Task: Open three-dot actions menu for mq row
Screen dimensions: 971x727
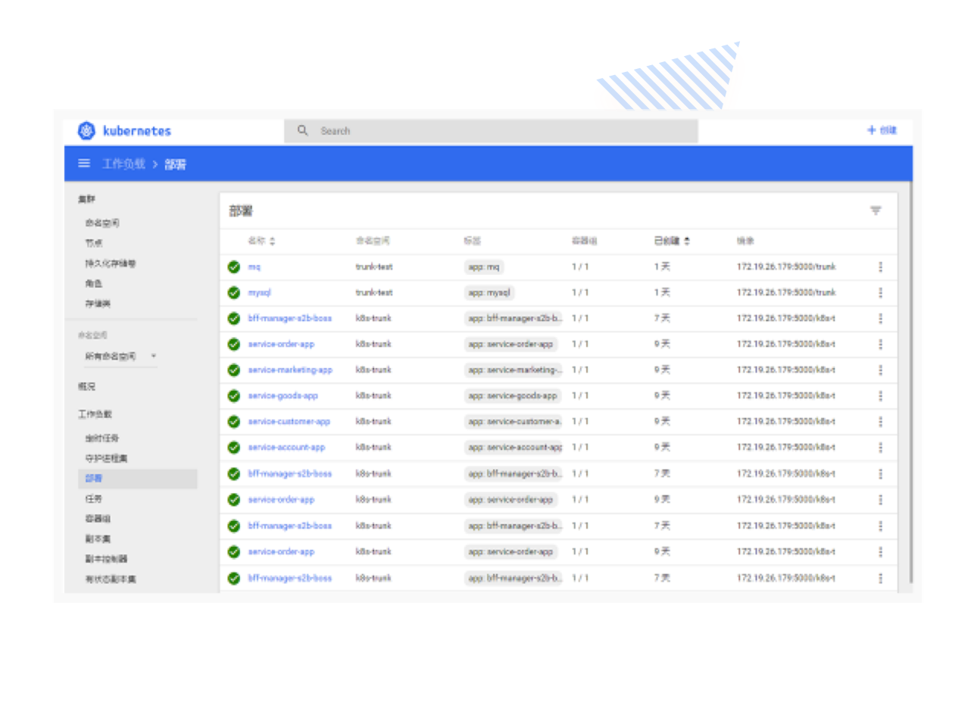Action: (880, 267)
